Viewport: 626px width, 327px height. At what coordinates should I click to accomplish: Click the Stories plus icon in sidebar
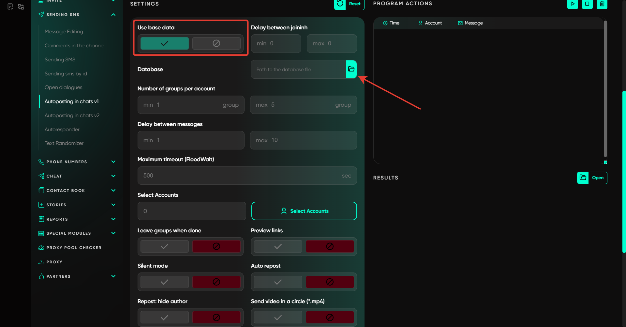[41, 205]
